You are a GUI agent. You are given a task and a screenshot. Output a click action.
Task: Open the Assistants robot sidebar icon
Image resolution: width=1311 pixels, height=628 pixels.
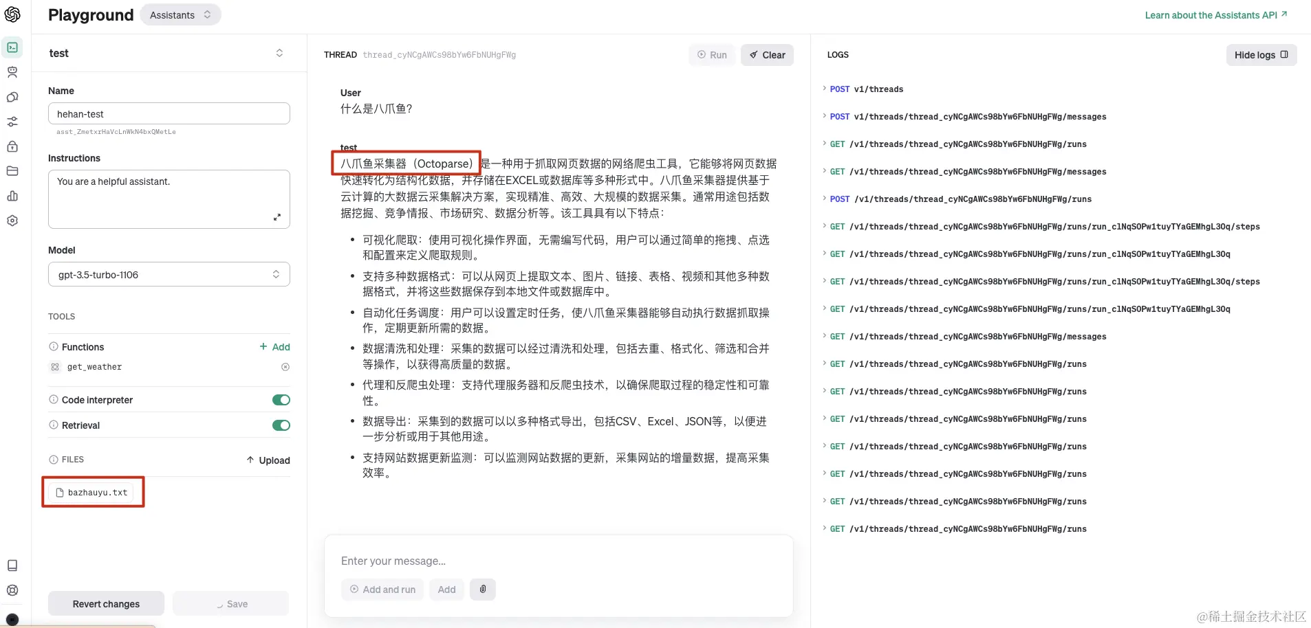coord(12,72)
